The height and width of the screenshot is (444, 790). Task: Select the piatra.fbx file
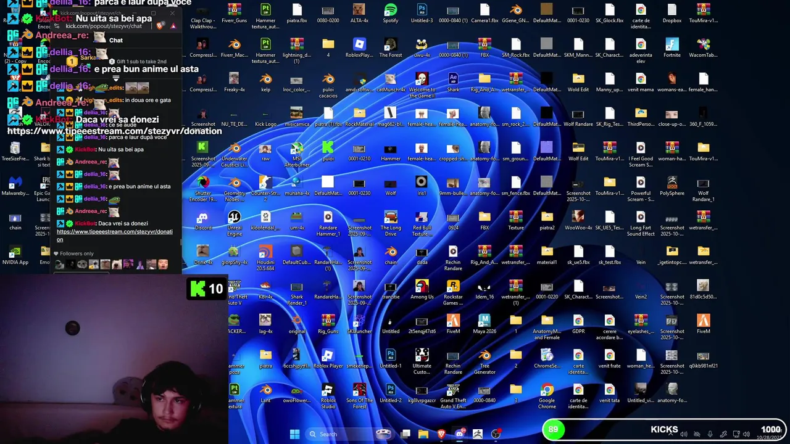(x=296, y=14)
